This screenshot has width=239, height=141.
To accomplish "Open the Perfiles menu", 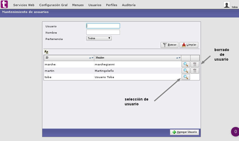I will pyautogui.click(x=112, y=5).
